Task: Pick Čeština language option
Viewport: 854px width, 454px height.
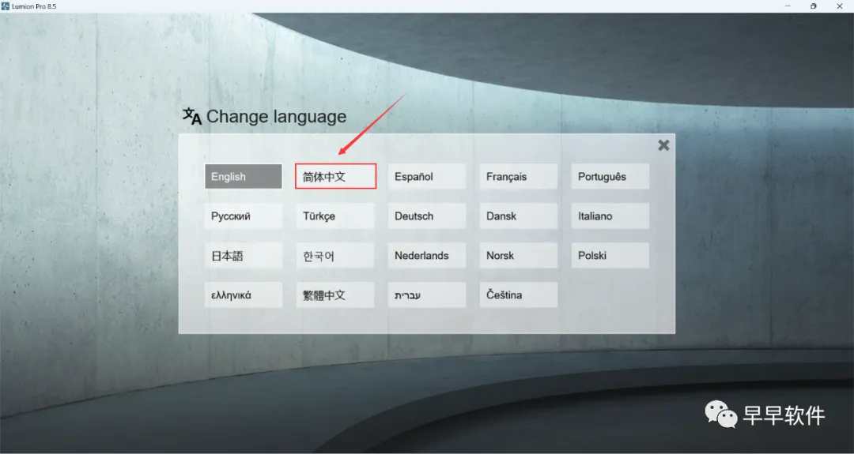Action: (x=519, y=295)
